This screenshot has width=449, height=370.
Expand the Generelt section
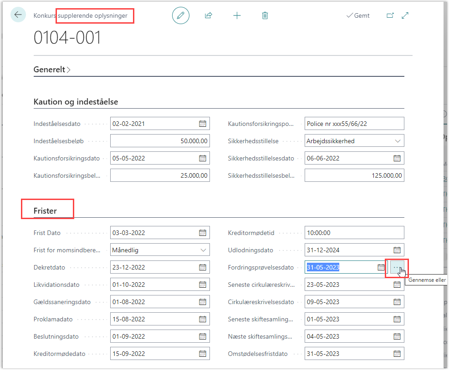[x=52, y=70]
